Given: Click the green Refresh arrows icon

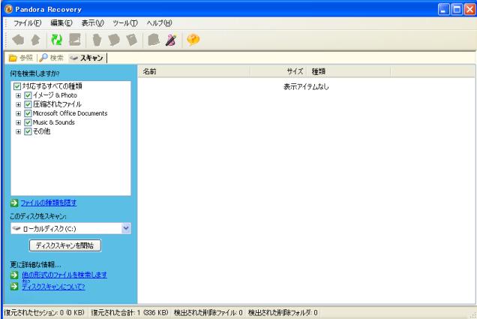Looking at the screenshot, I should coord(56,40).
